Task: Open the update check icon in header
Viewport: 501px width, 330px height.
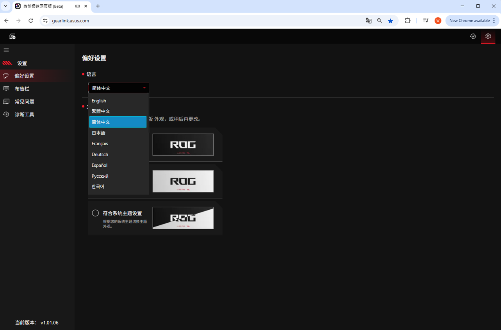Action: click(473, 36)
